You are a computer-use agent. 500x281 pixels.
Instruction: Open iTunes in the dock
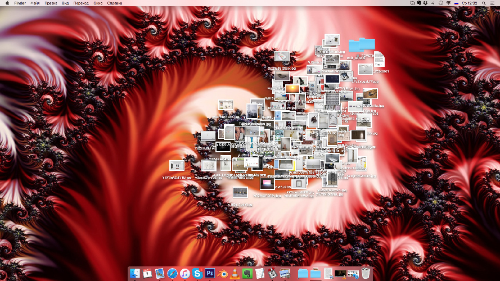point(185,274)
